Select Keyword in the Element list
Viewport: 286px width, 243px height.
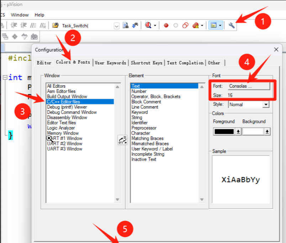pyautogui.click(x=140, y=112)
